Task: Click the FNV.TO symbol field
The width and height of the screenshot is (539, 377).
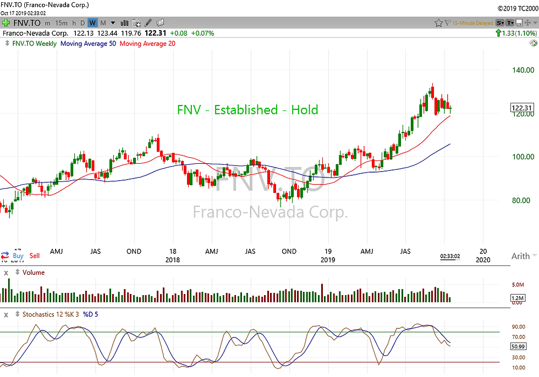Action: coord(27,23)
